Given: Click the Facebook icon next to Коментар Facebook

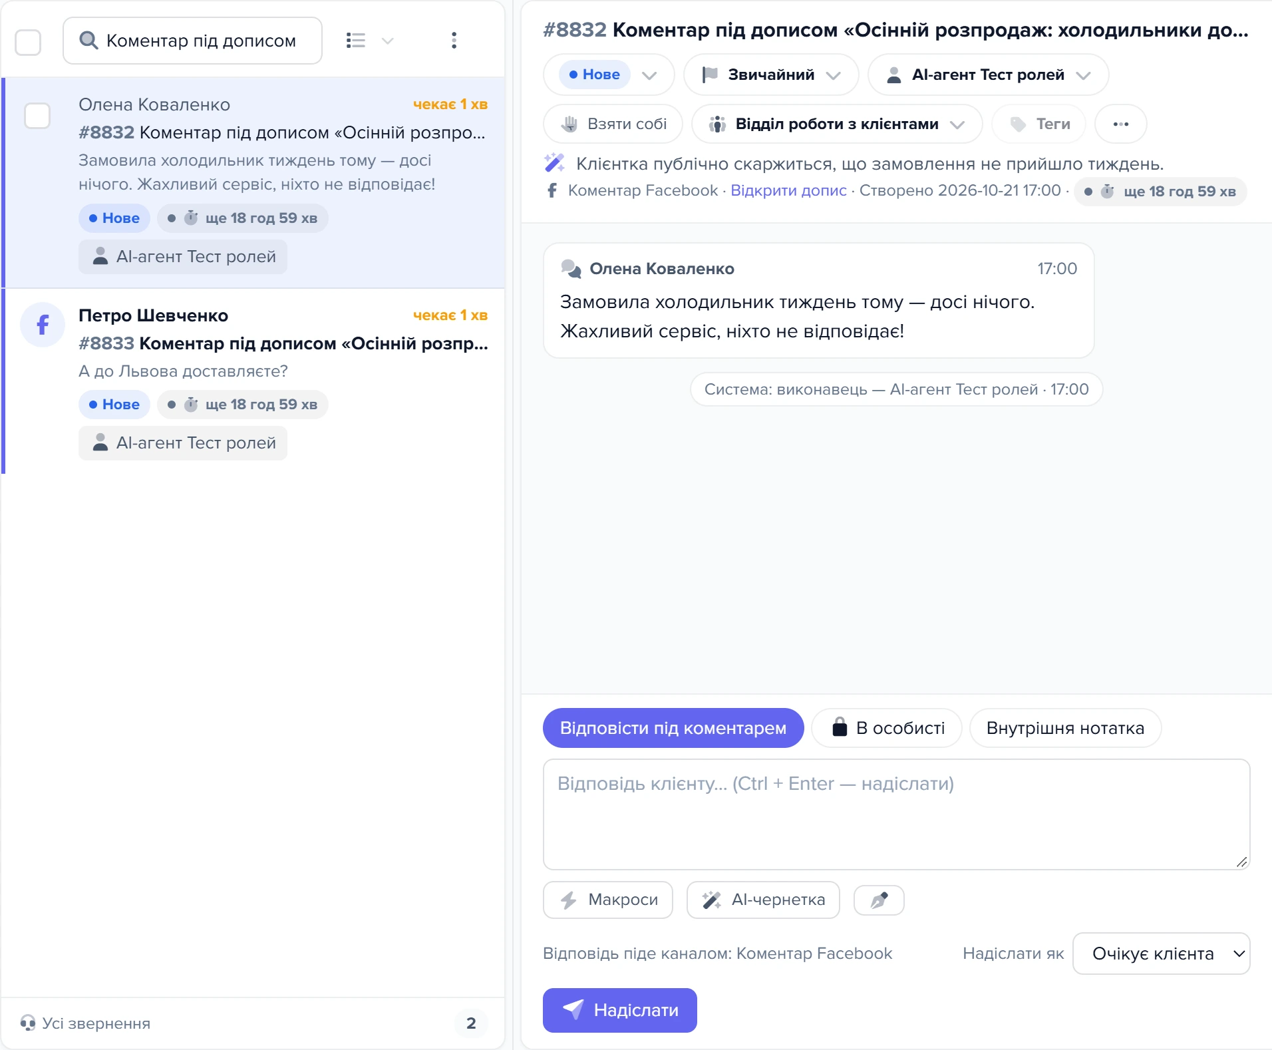Looking at the screenshot, I should (552, 191).
